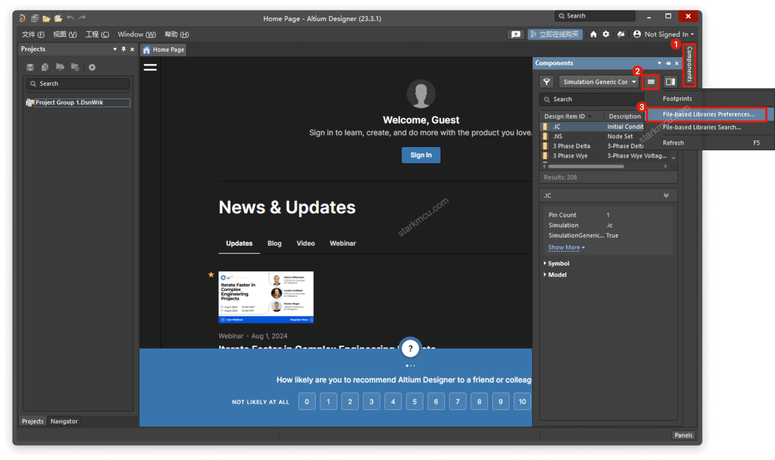Screen dimensions: 775x460
Task: Open the Simulation Generic Components library dropdown
Action: click(x=599, y=82)
